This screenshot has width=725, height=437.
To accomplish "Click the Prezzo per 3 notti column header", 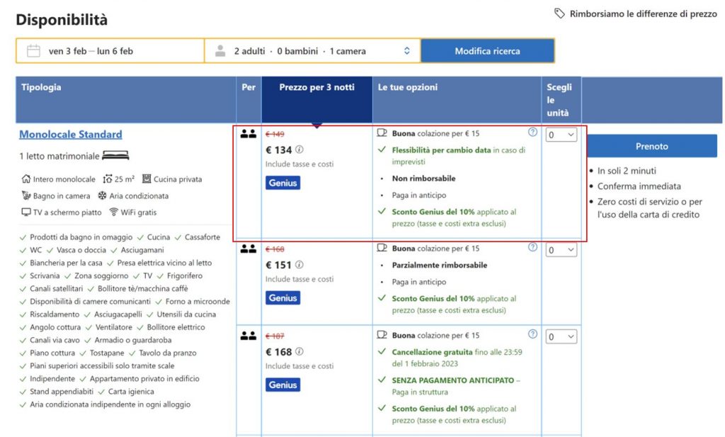I will coord(316,88).
